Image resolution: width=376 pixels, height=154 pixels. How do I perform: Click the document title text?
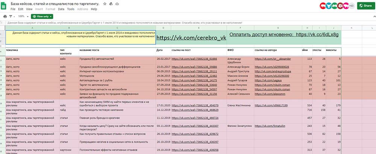(55, 4)
